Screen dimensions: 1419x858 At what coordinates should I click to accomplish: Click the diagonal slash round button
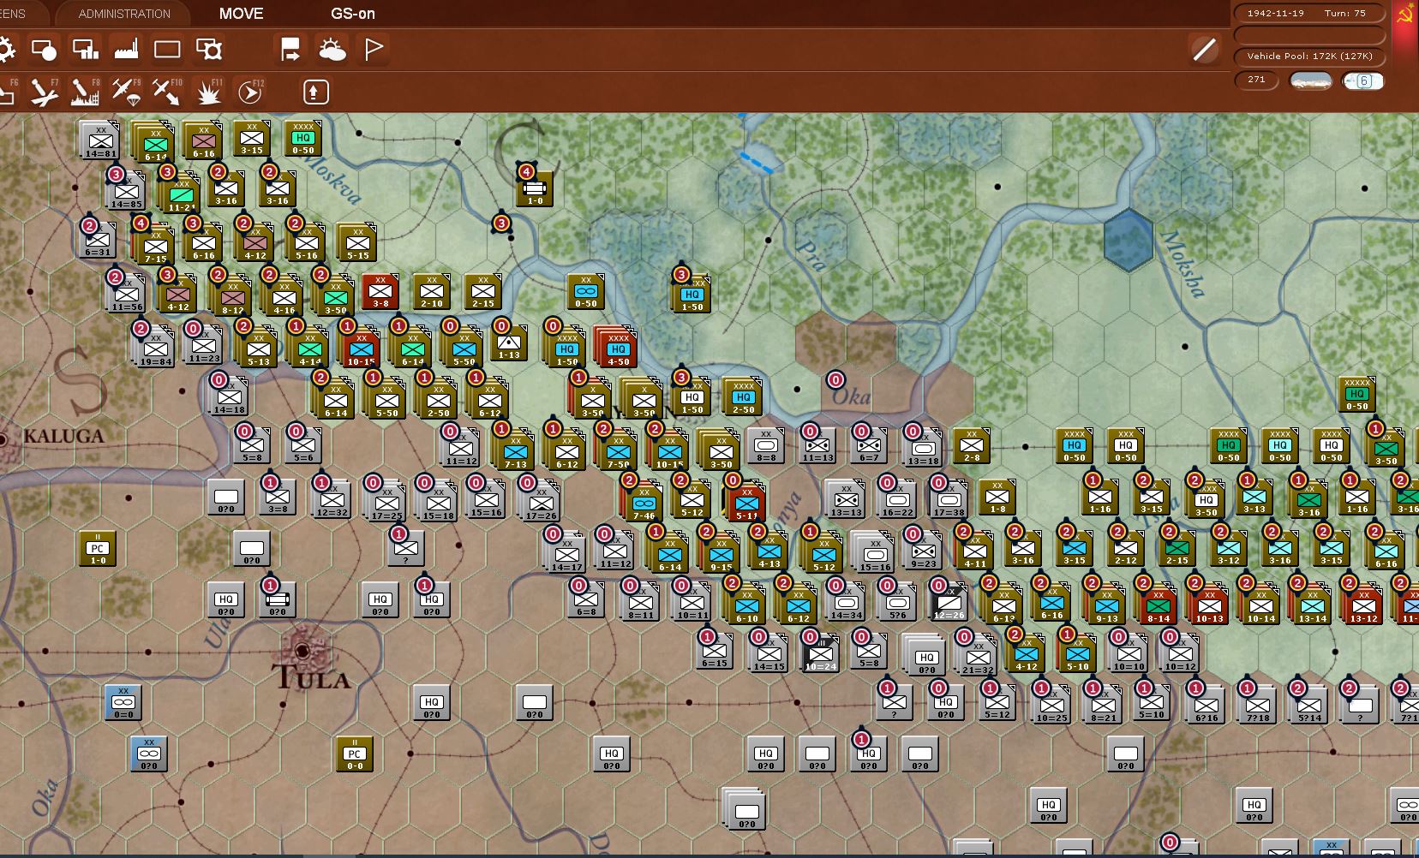click(x=1205, y=50)
